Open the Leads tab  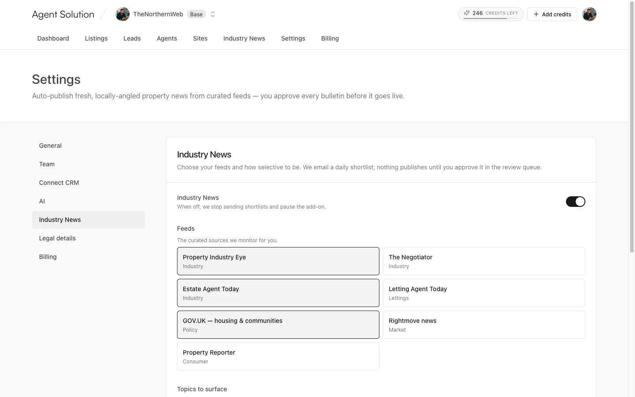pos(132,38)
